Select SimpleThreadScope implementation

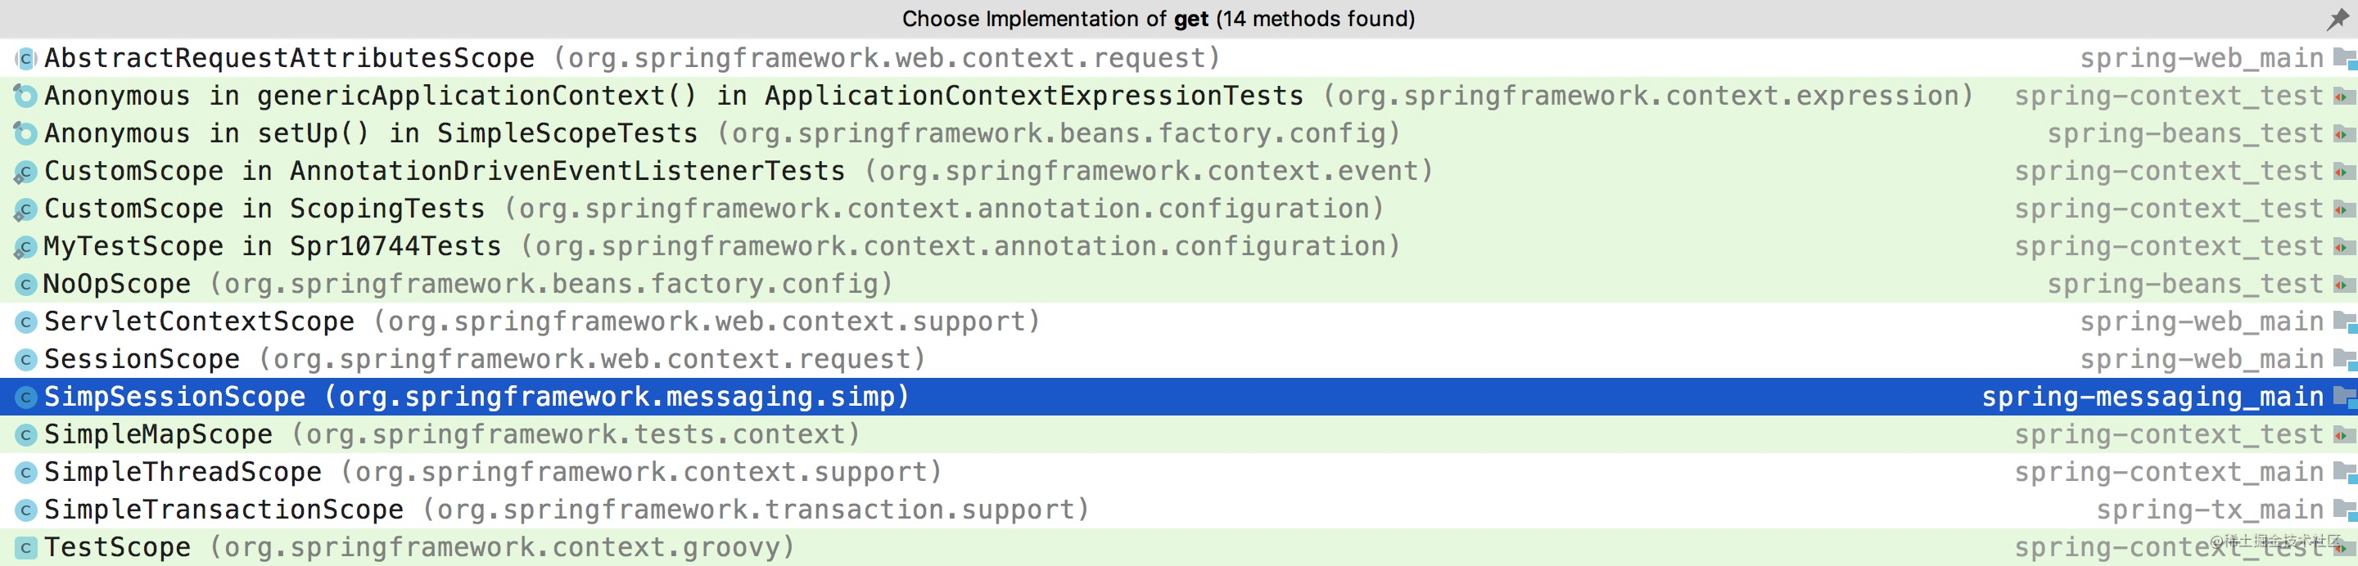point(1179,472)
